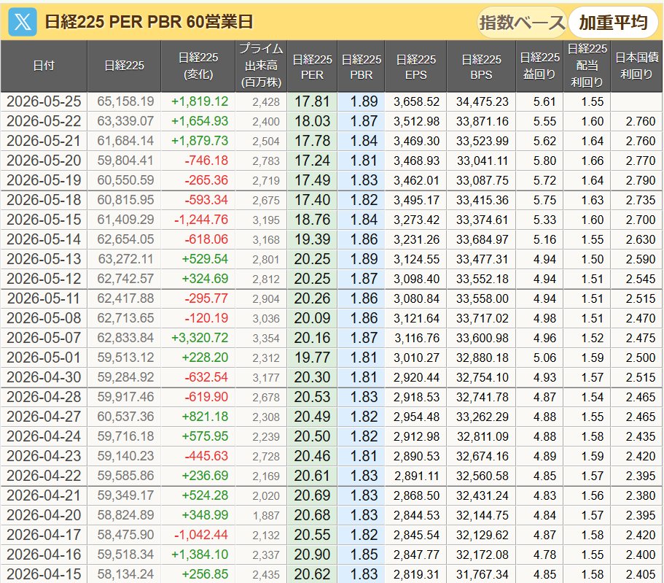Screen dimensions: 664x583
Task: Click the index value 59,585.86
Action: pyautogui.click(x=125, y=476)
